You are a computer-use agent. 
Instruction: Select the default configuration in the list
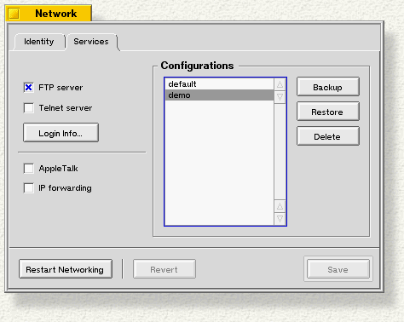click(219, 84)
